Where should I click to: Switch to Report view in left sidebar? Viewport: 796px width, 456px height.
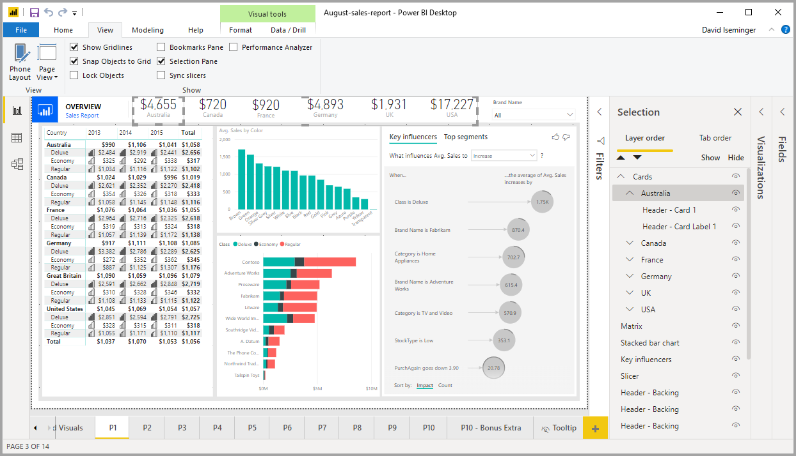17,110
